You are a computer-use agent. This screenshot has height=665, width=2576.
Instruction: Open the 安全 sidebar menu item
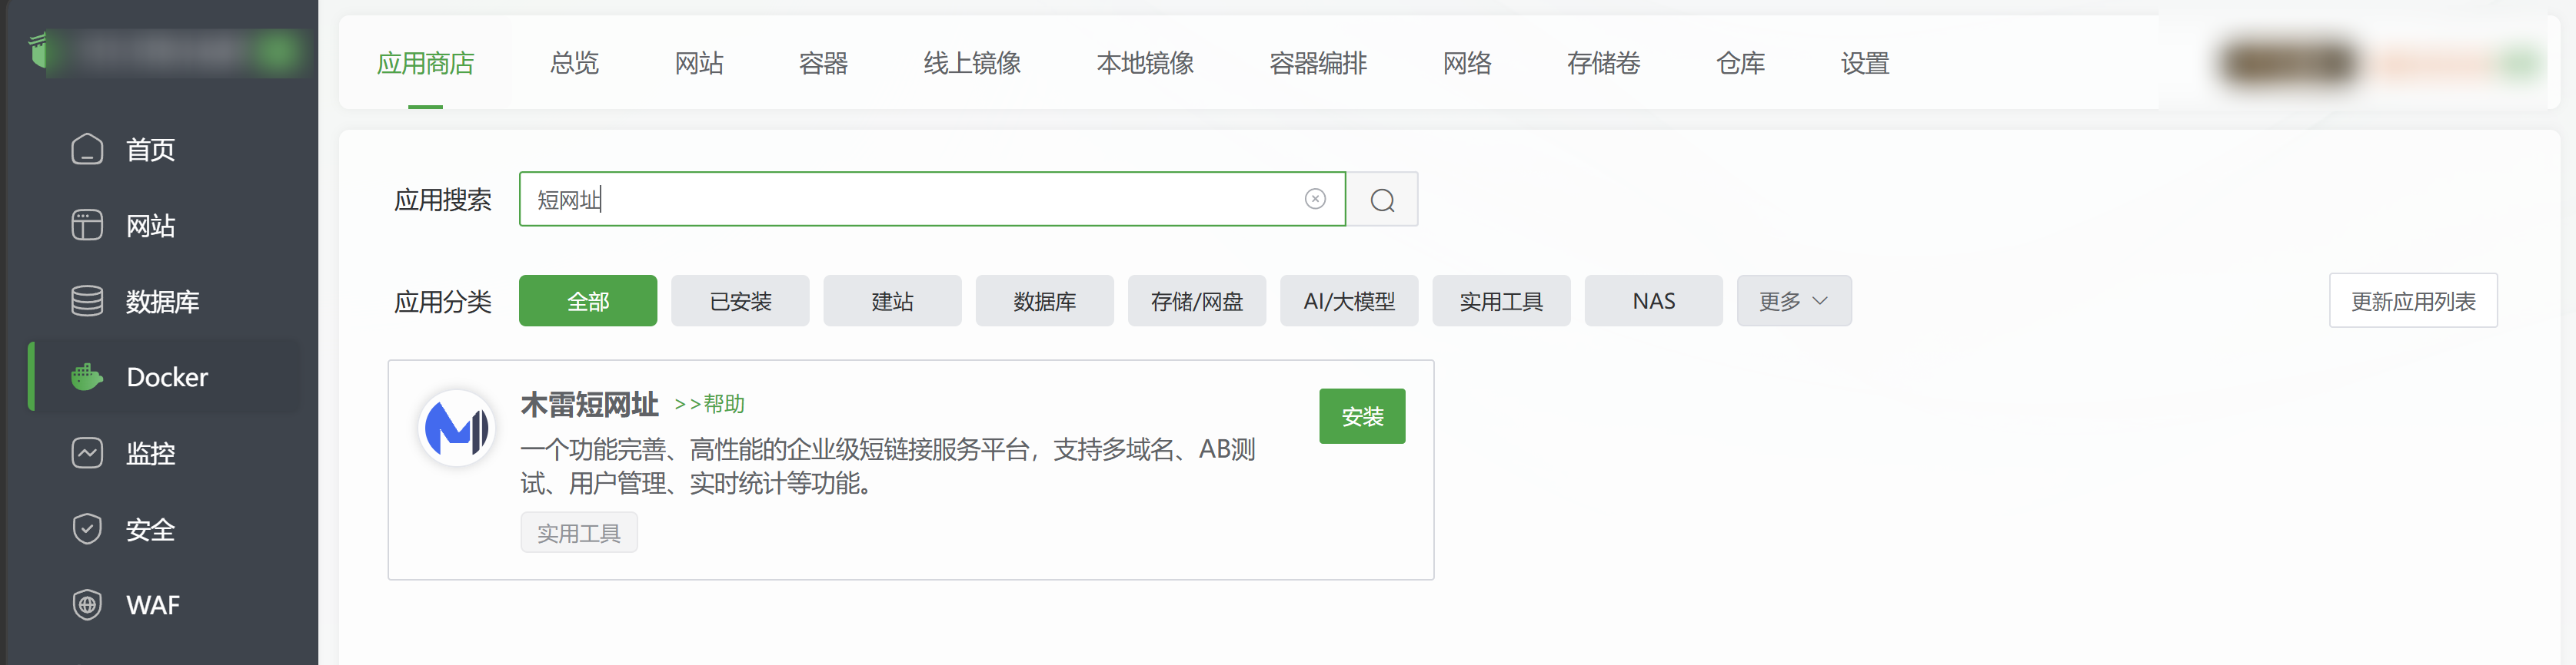165,529
